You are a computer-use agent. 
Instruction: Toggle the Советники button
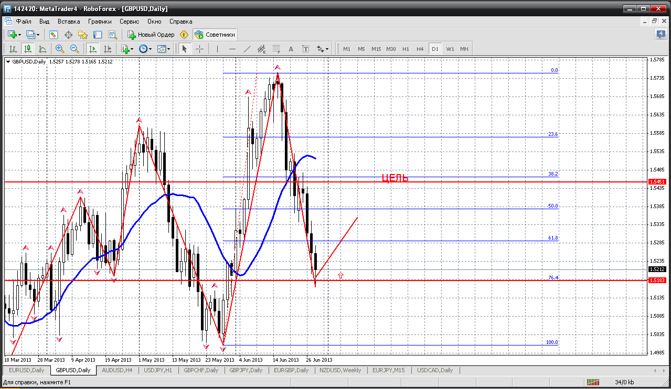[215, 35]
